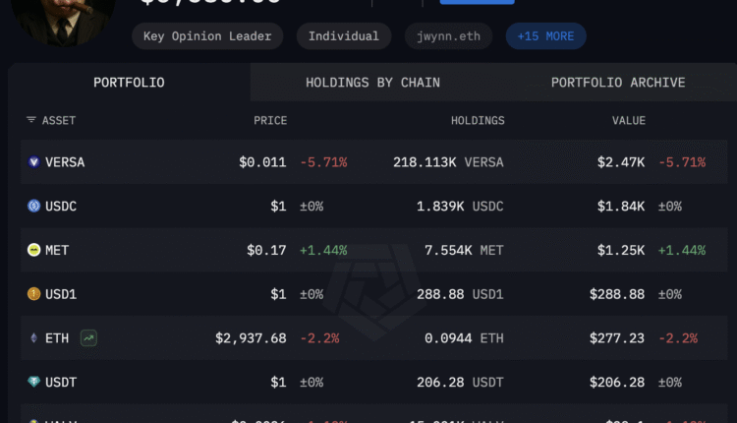Click the filter icon beside ASSET
The width and height of the screenshot is (737, 423).
[x=31, y=121]
